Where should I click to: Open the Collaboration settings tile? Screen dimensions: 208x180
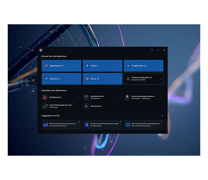[143, 66]
